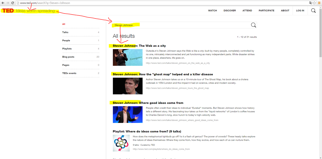
Task: Click the browser forward arrow
Action: (8, 3)
